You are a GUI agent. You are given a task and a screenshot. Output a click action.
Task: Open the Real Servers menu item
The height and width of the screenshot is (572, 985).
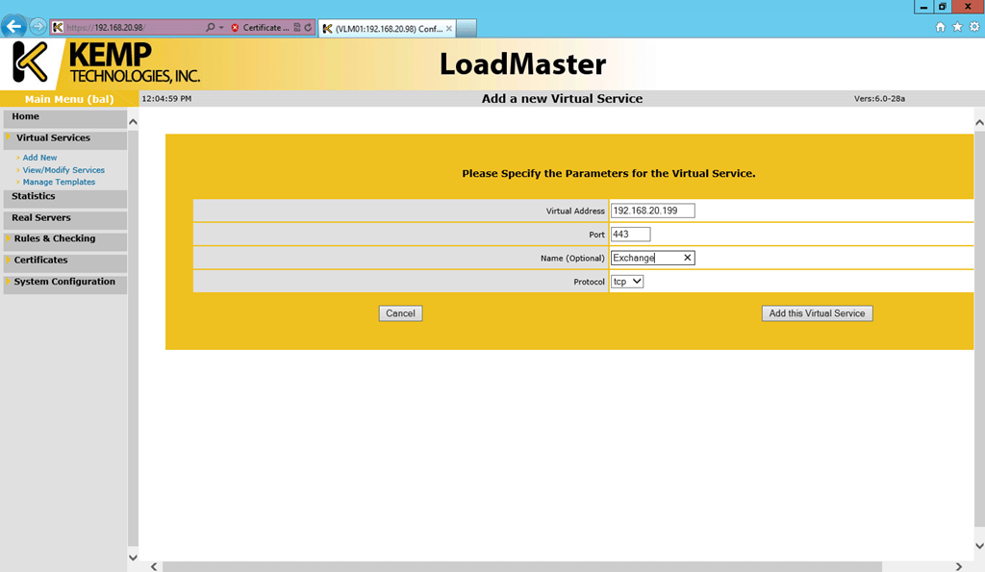pos(64,218)
